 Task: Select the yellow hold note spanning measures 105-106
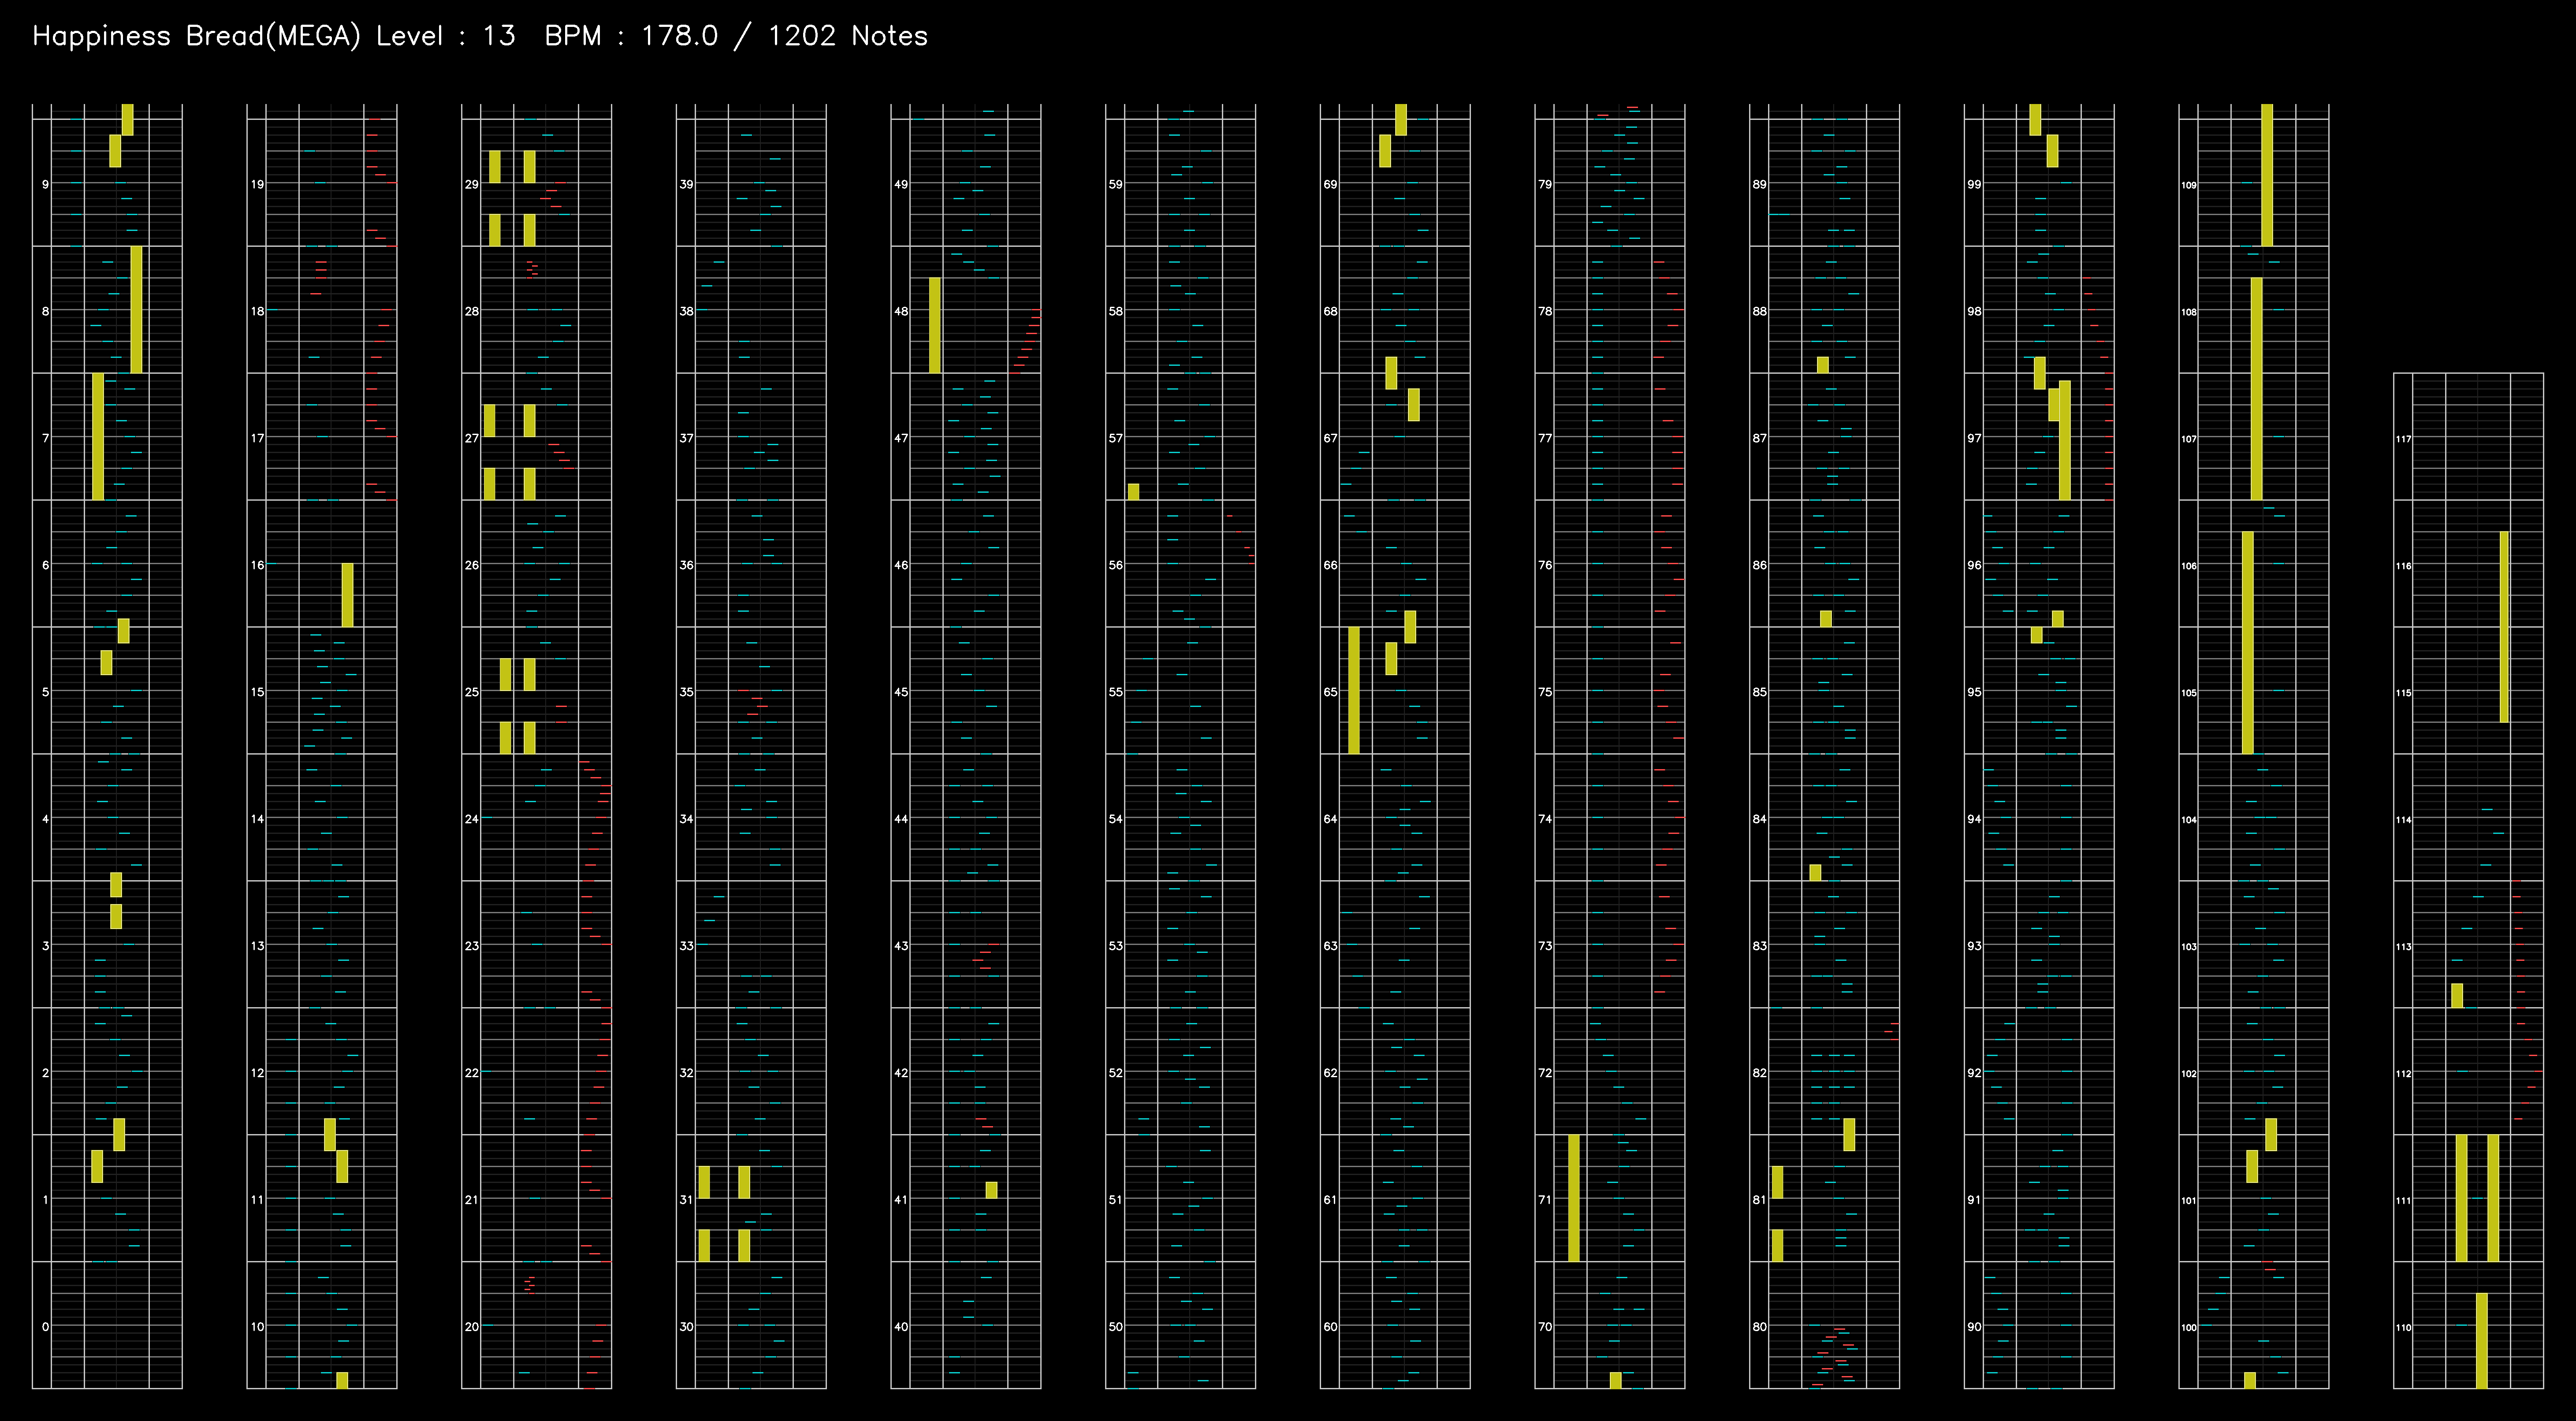point(2248,642)
